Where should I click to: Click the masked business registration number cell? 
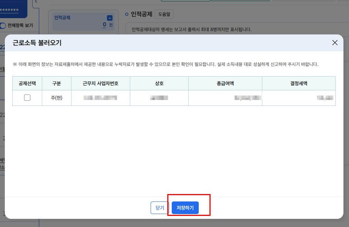click(x=100, y=97)
